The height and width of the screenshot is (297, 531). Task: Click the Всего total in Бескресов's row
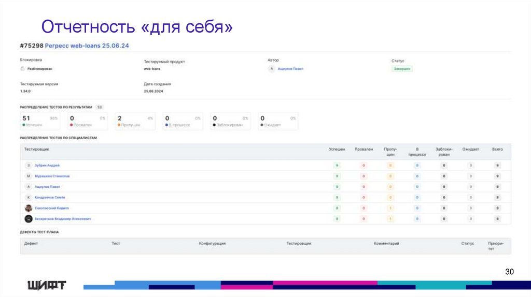(497, 219)
